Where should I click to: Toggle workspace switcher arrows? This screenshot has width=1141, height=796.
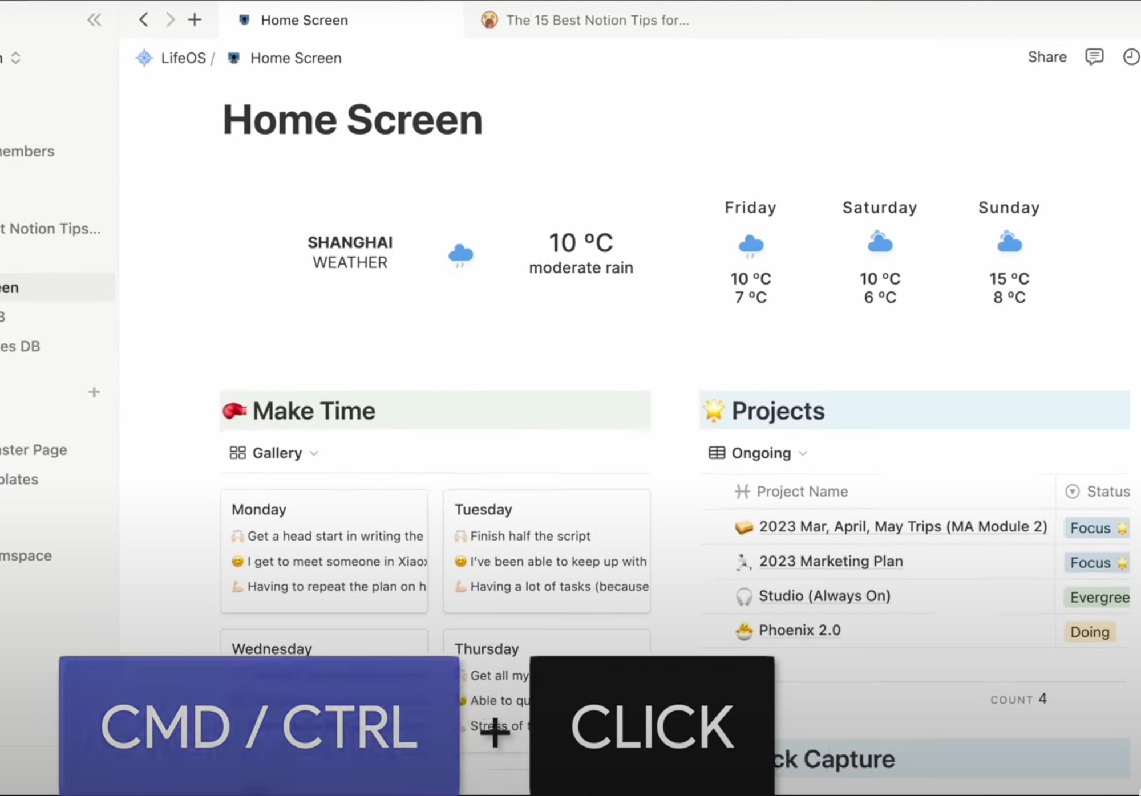[16, 58]
